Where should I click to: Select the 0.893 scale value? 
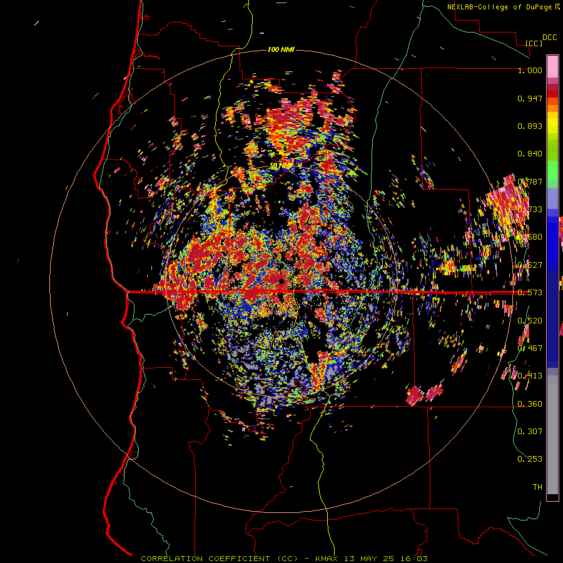click(x=530, y=126)
